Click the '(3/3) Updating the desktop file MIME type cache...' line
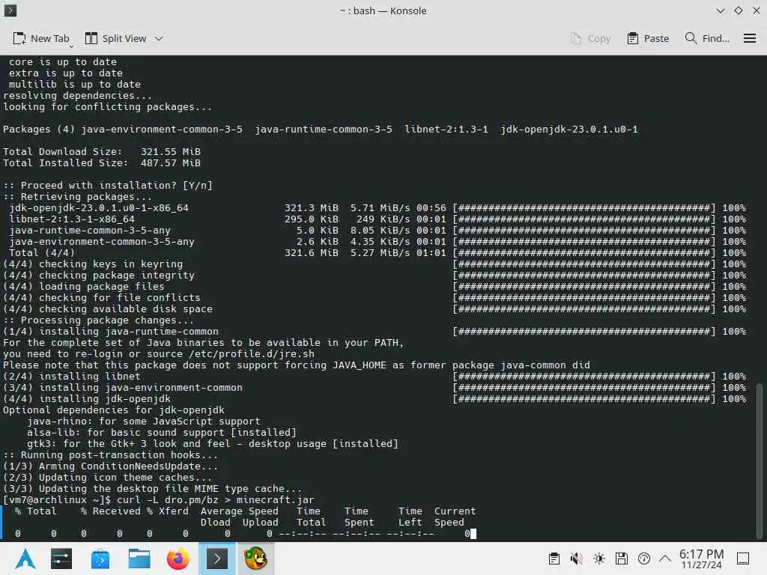This screenshot has width=767, height=575. [153, 488]
